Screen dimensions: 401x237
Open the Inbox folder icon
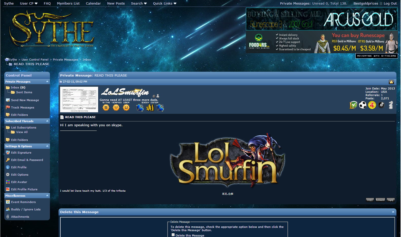[8, 87]
